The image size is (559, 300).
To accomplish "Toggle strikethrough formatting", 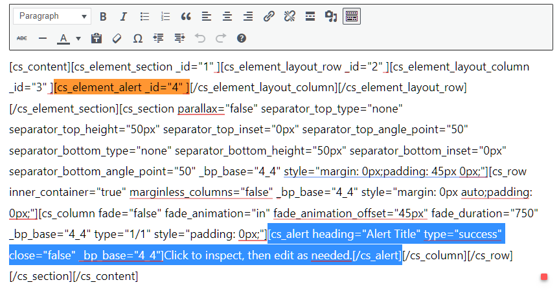I will tap(22, 38).
